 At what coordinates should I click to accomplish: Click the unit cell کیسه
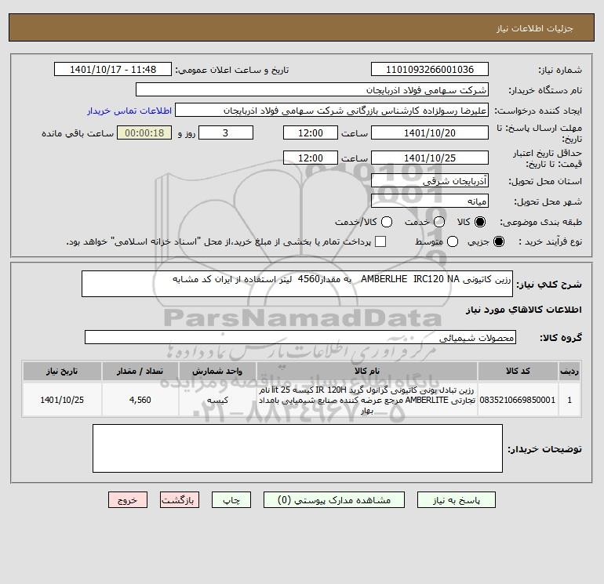pos(217,400)
